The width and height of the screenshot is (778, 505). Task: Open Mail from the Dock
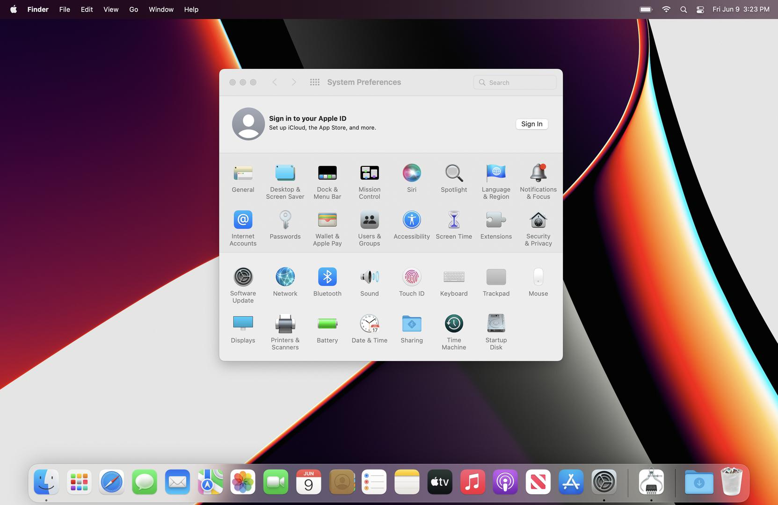click(177, 482)
